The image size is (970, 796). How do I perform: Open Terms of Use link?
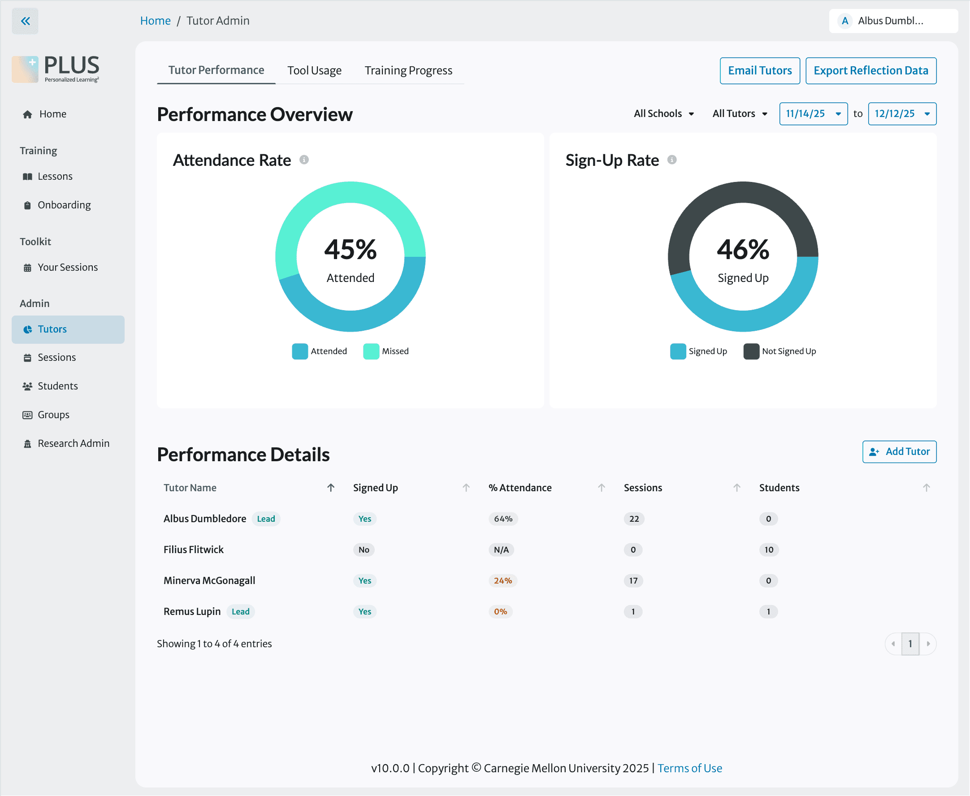coord(689,768)
